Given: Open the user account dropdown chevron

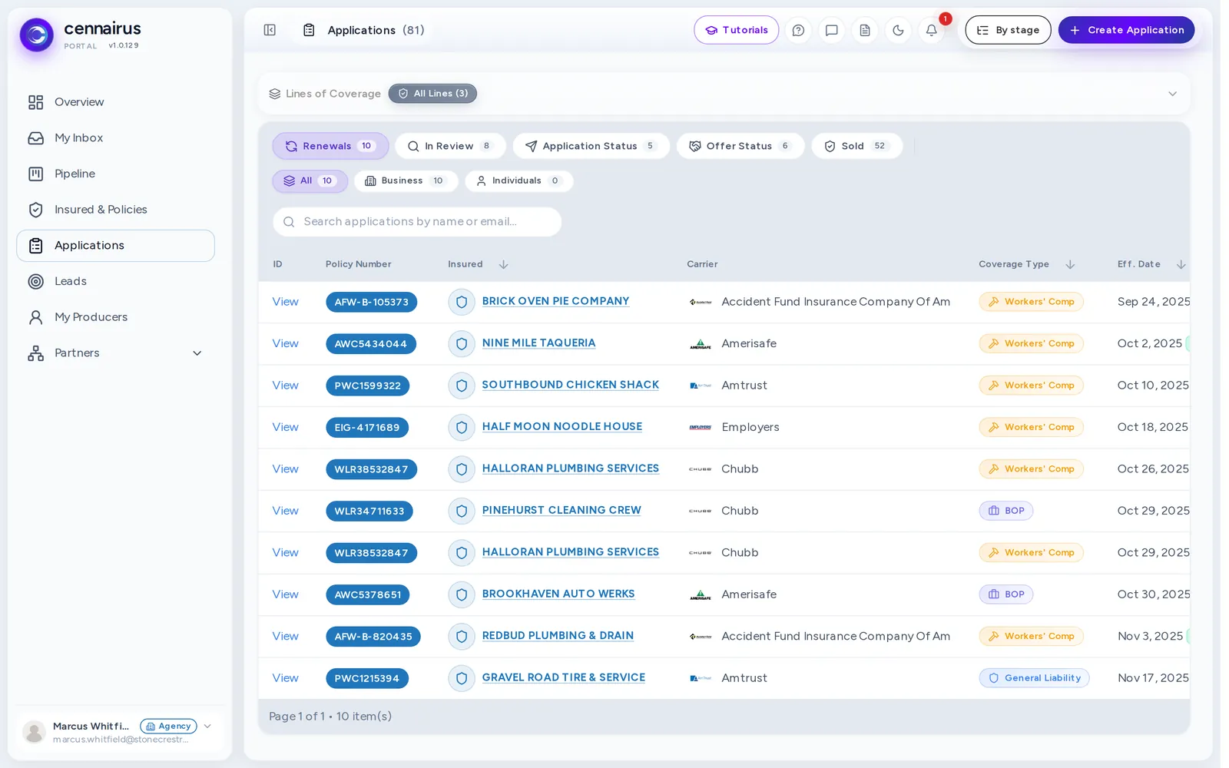Looking at the screenshot, I should click(x=207, y=726).
